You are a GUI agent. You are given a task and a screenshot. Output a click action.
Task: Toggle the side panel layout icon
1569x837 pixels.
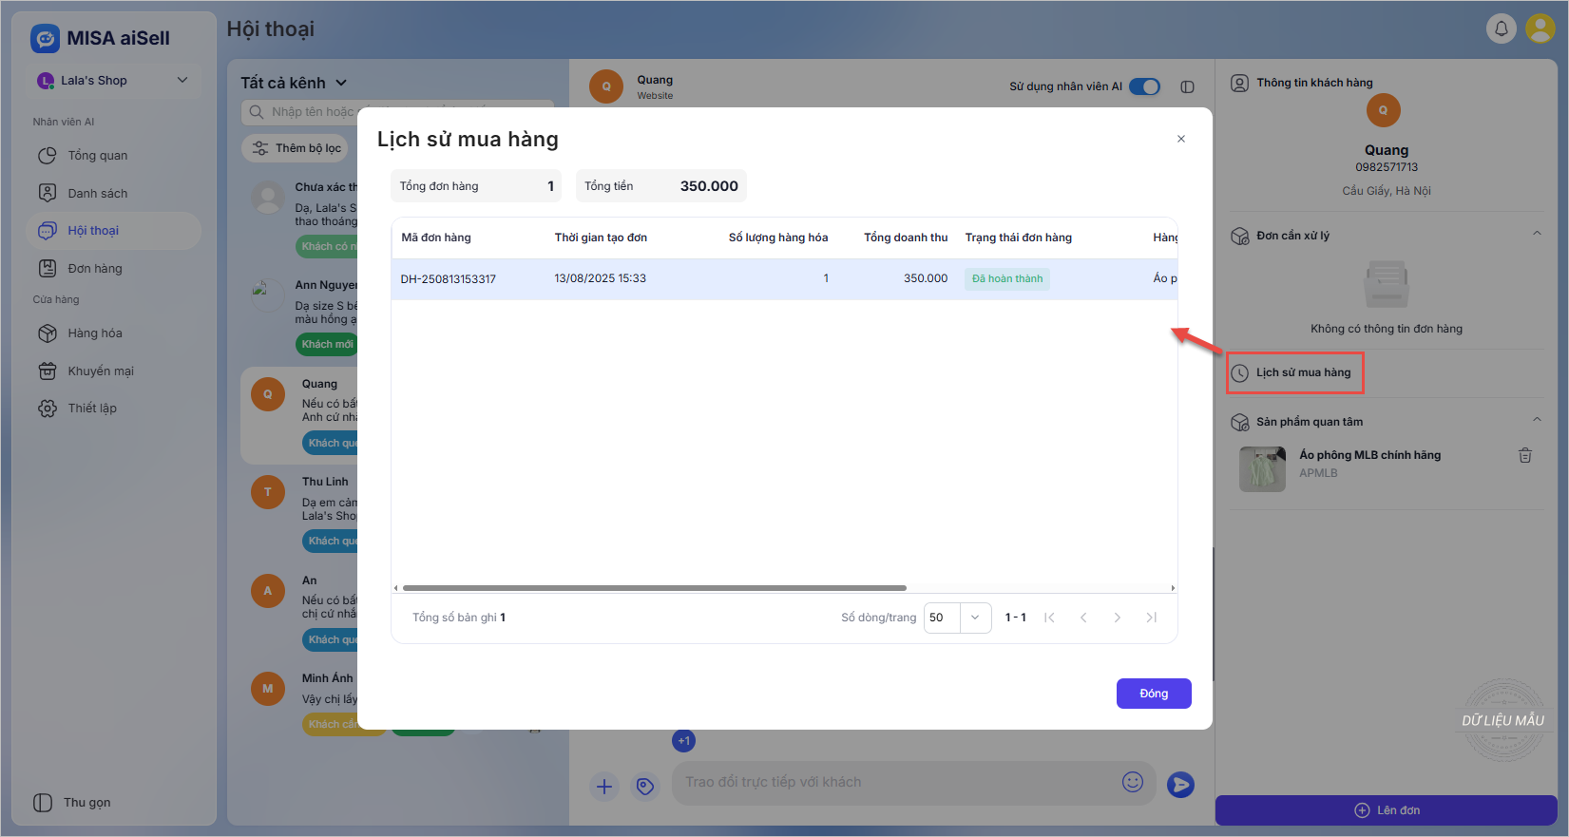1187,86
